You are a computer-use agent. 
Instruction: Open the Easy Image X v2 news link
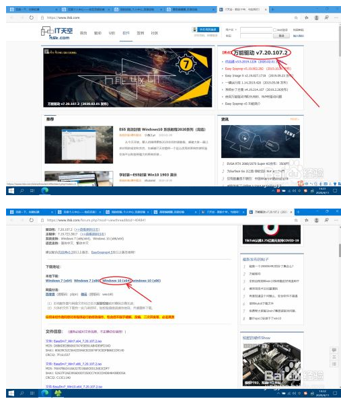[x=259, y=76]
